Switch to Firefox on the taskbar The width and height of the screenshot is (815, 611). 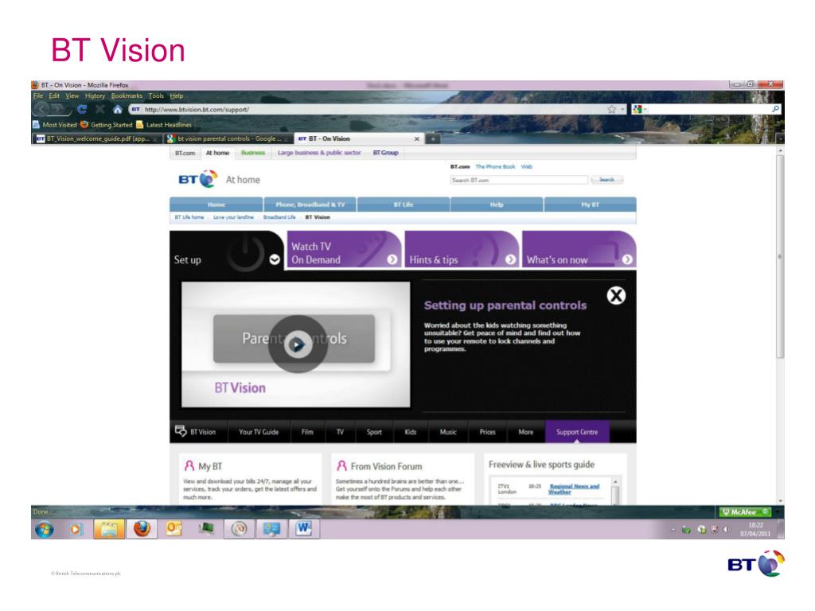click(142, 529)
